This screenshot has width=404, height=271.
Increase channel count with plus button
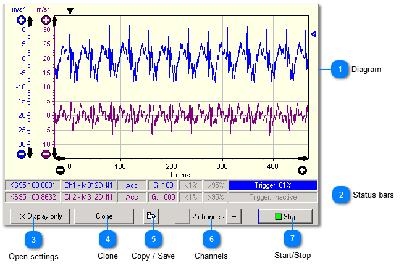[x=234, y=217]
